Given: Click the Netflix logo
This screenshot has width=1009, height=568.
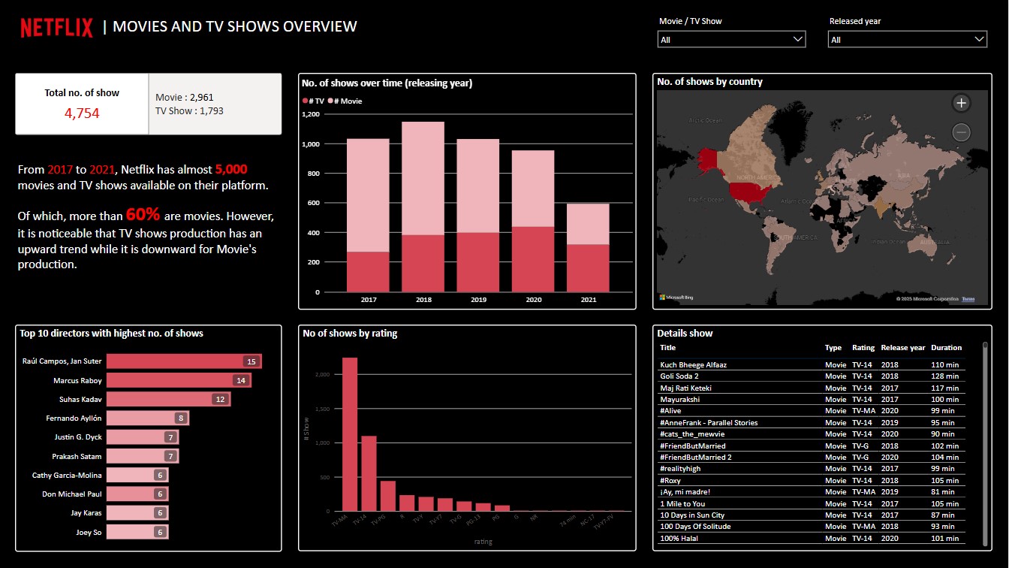Looking at the screenshot, I should tap(56, 28).
